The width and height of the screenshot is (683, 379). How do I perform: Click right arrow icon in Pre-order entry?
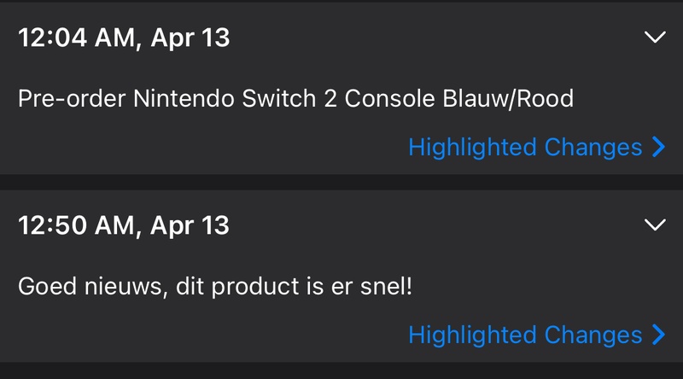coord(657,147)
